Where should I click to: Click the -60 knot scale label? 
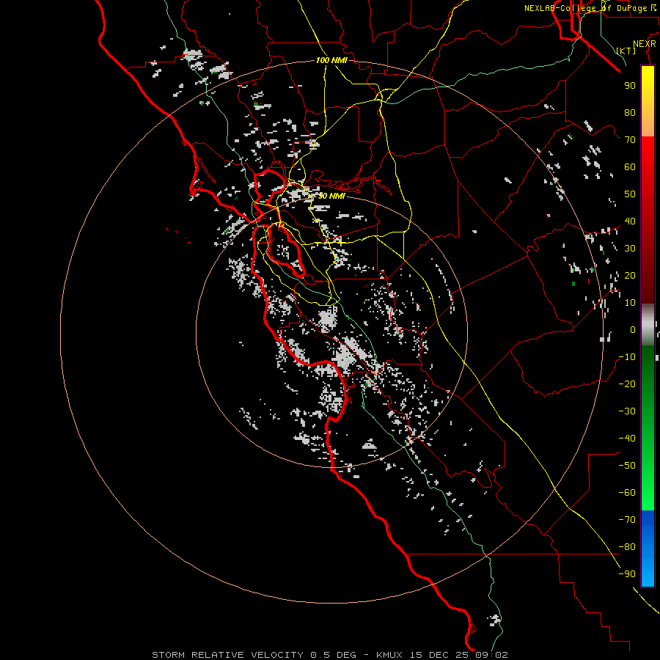627,493
